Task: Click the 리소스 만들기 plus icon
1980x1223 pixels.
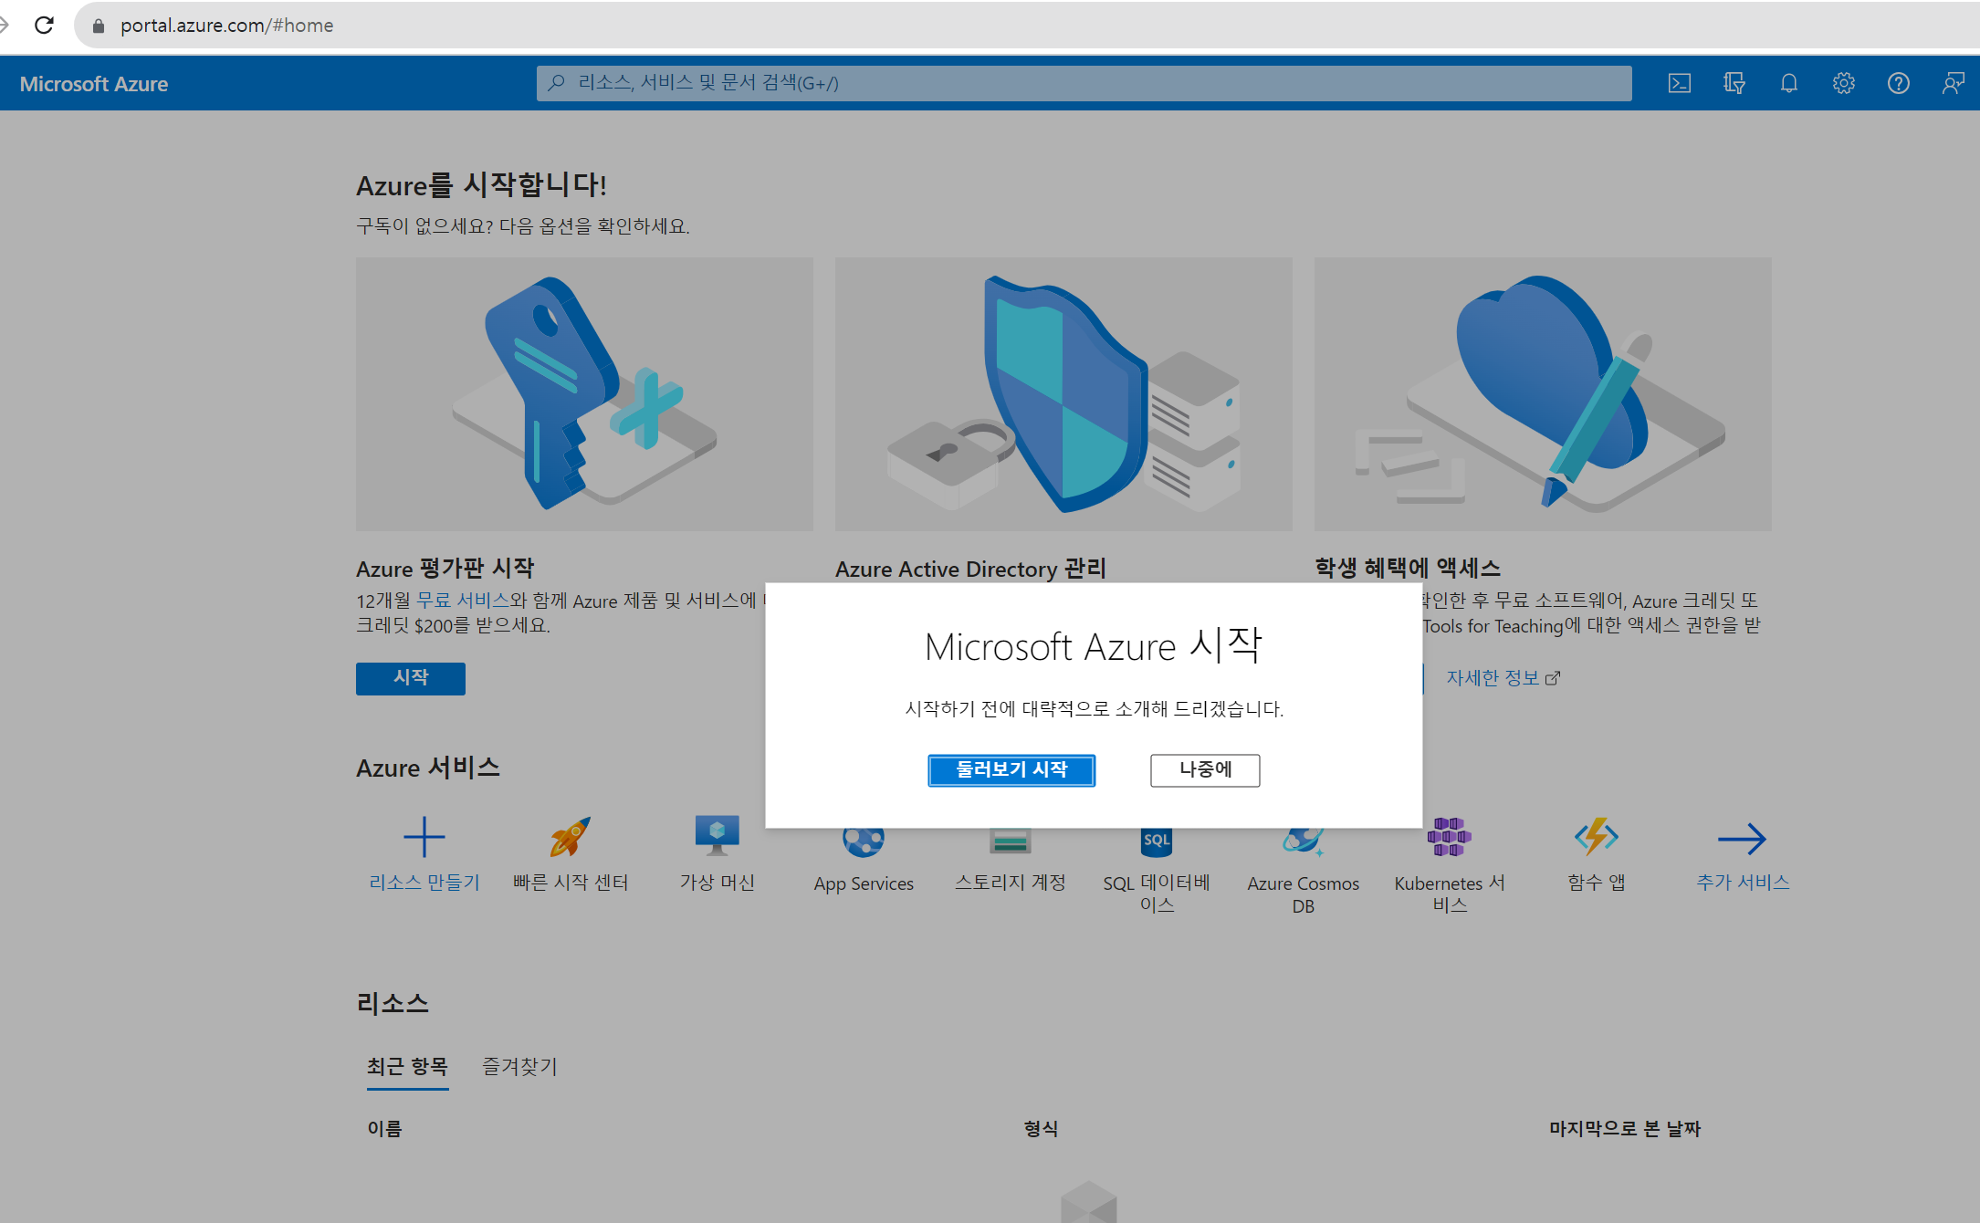Action: 424,837
